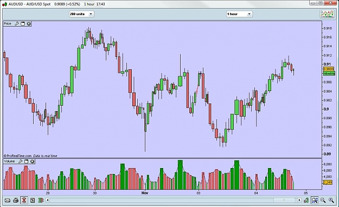Click the 'AUDUSD - AUD/USD Spot' title text

30,4
